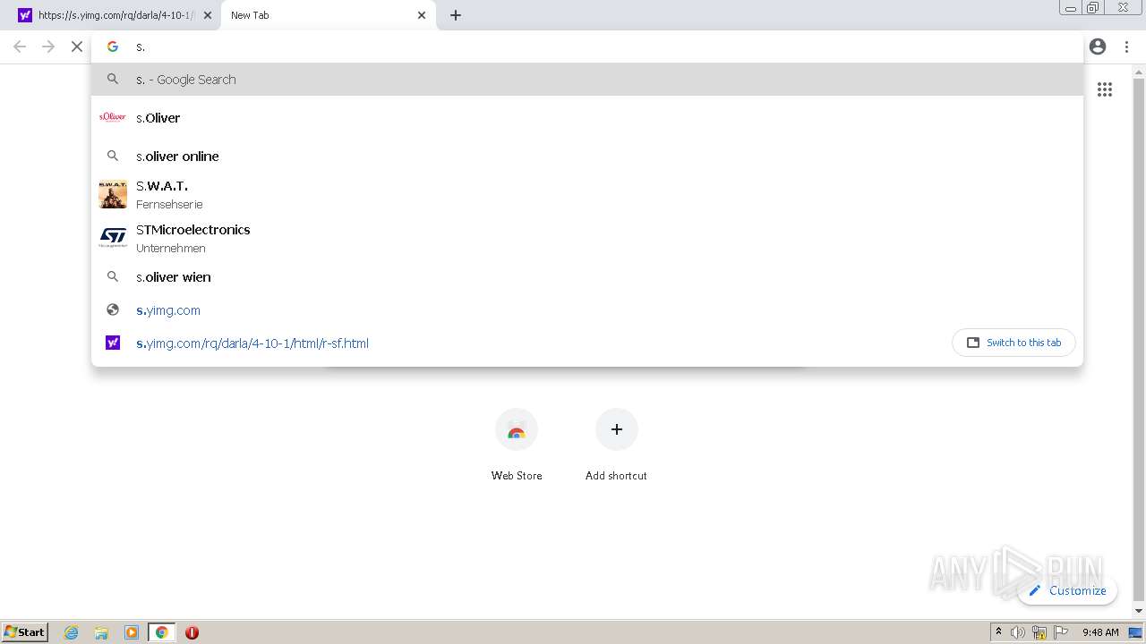This screenshot has height=644, width=1146.
Task: Close the s.yimg.com tab
Action: [x=208, y=15]
